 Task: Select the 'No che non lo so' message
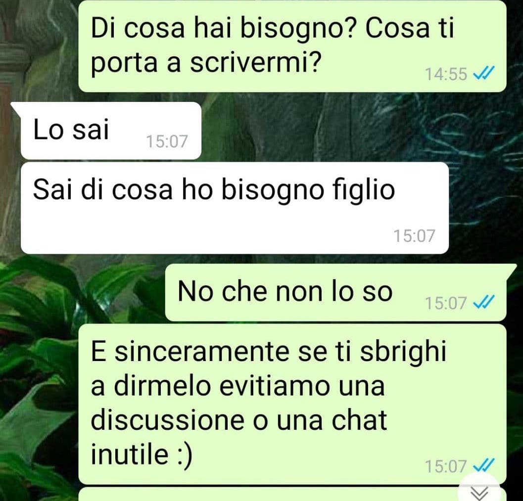[x=335, y=293]
